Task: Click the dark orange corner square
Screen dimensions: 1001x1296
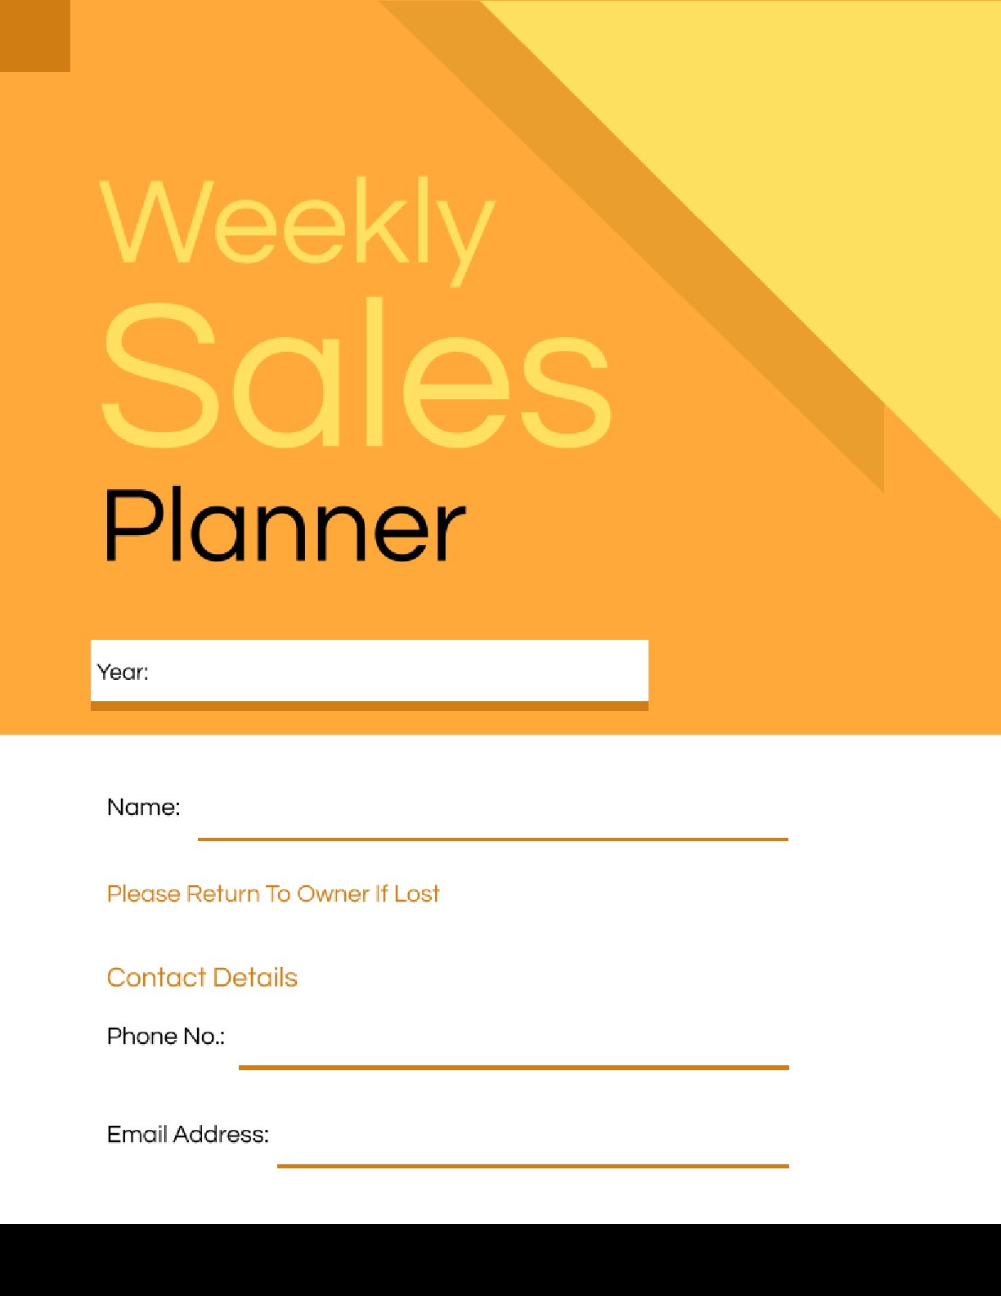Action: point(34,35)
